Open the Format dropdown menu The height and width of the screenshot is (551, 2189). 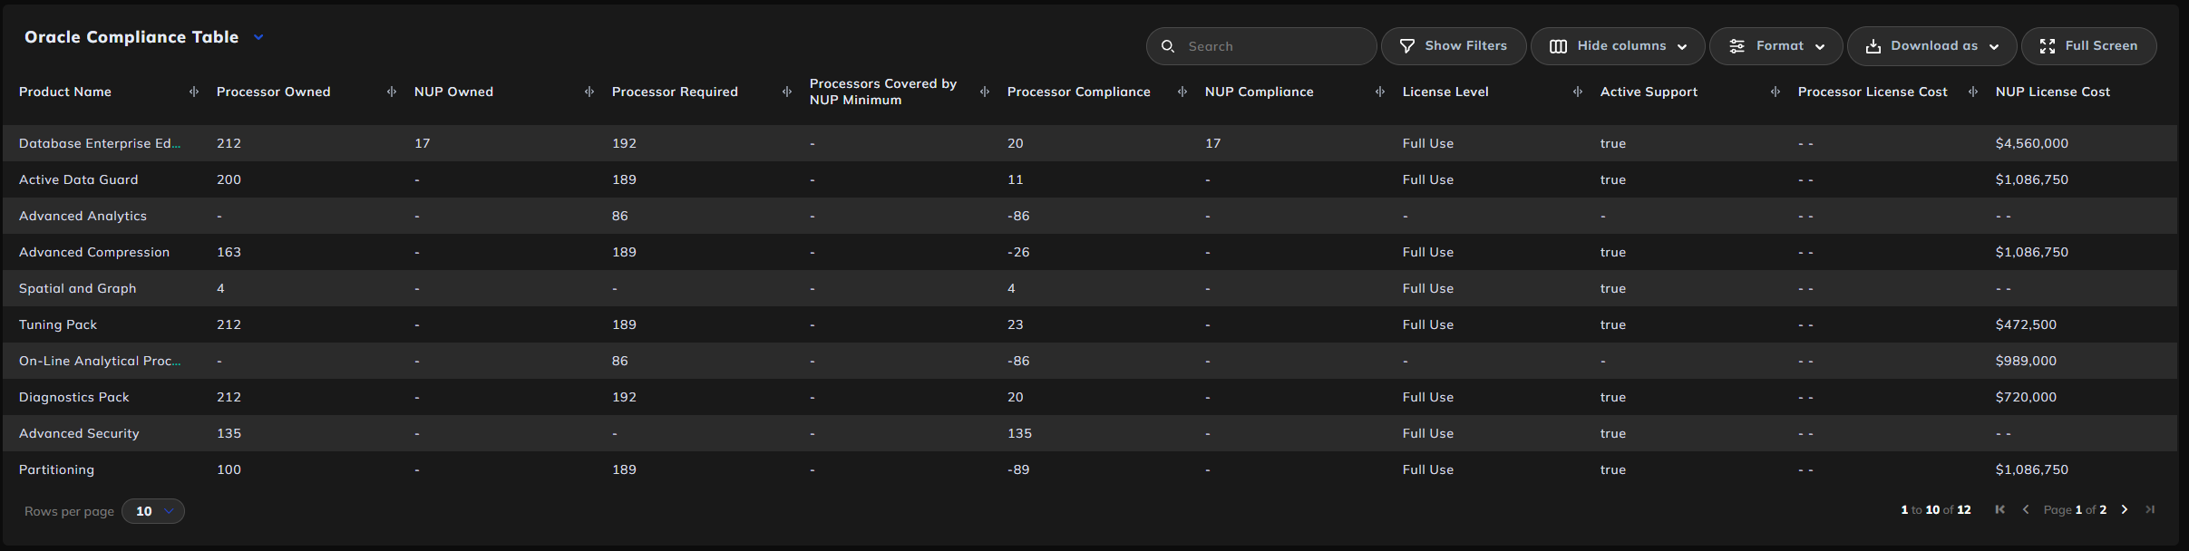1776,46
